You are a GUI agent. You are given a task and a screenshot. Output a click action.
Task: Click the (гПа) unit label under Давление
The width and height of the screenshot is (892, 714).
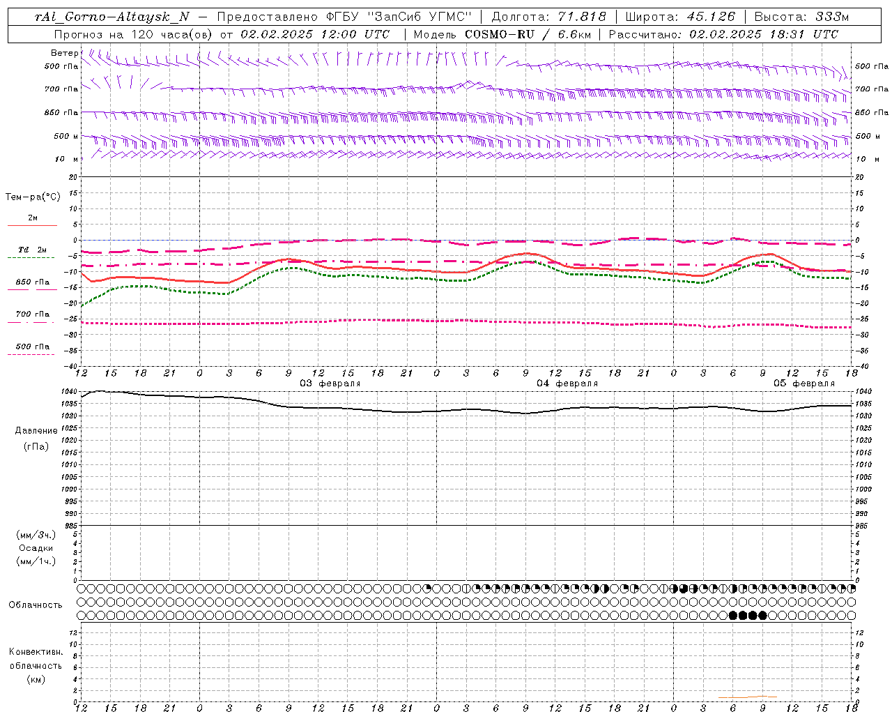pyautogui.click(x=36, y=446)
